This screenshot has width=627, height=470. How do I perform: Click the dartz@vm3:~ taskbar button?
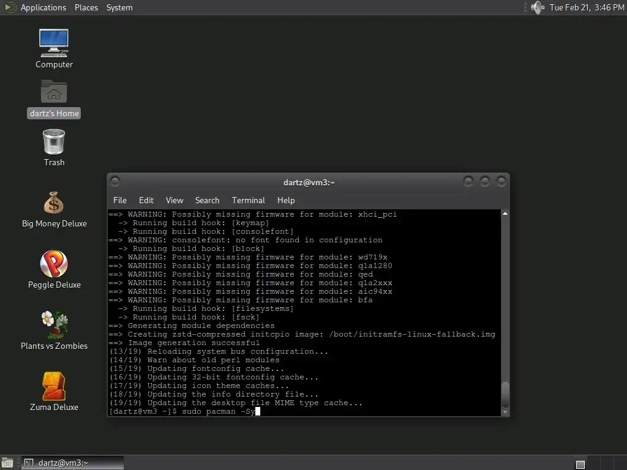click(72, 463)
